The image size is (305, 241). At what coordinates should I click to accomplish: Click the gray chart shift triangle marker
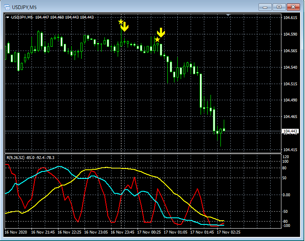228,15
